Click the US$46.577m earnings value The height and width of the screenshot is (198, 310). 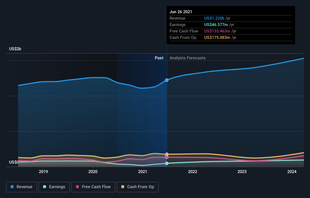(x=216, y=25)
